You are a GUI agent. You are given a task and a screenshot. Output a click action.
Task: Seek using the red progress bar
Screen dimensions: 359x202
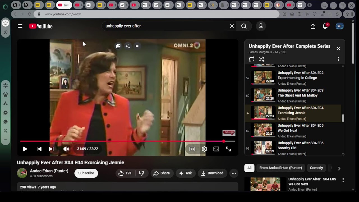pos(127,141)
